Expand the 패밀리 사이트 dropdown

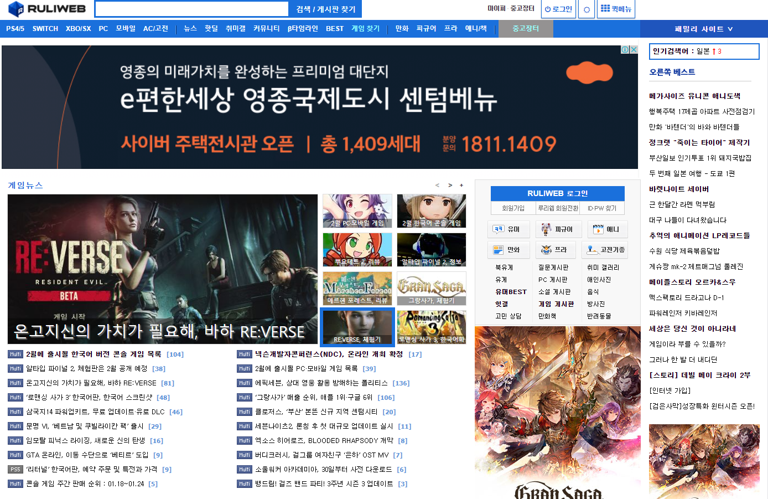click(704, 29)
